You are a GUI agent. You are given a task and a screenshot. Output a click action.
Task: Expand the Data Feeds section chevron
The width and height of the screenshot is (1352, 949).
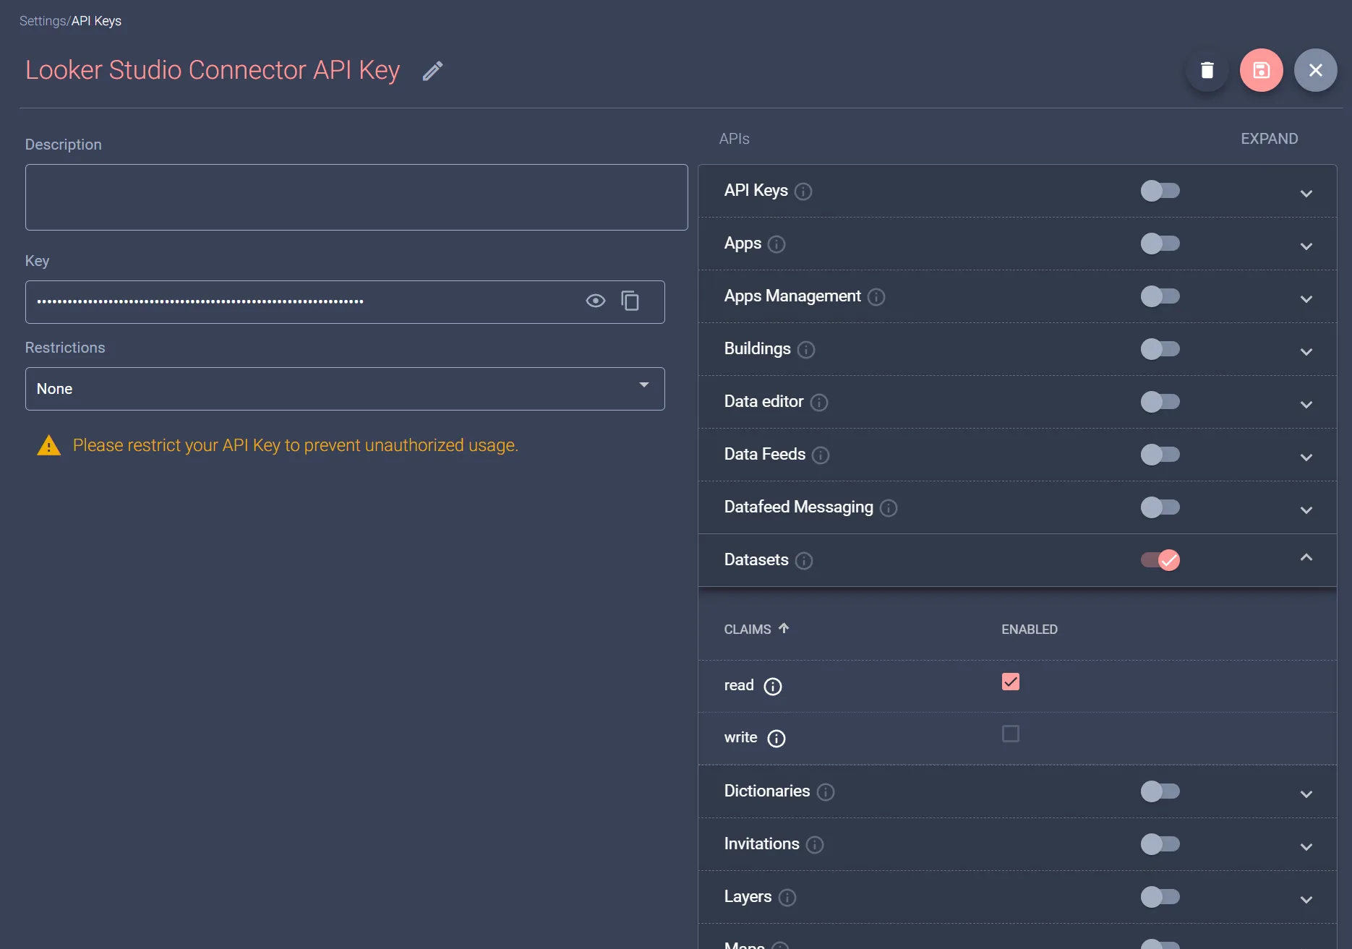pos(1306,457)
